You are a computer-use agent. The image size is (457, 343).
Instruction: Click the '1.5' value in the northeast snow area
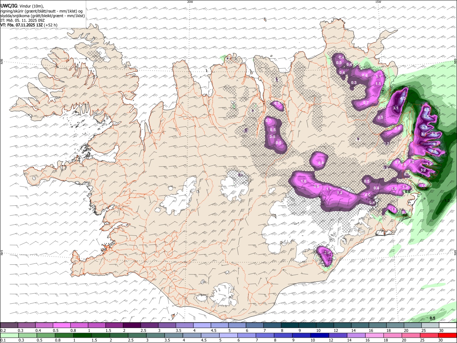378,84
